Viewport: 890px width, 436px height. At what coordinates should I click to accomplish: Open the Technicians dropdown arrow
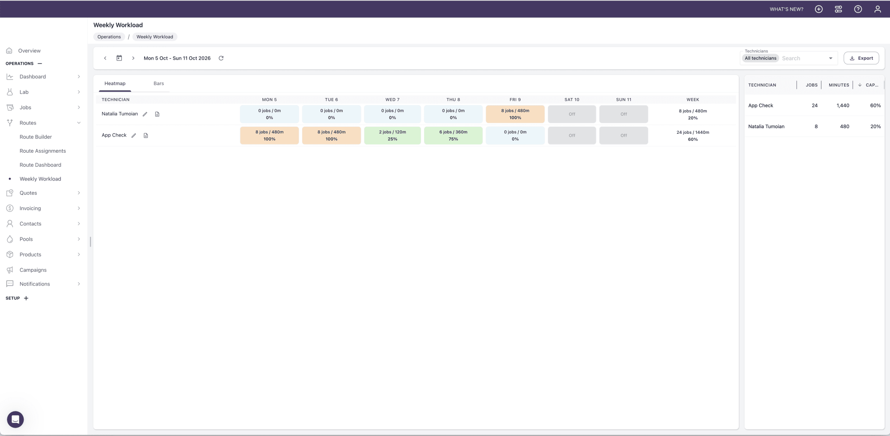(831, 58)
